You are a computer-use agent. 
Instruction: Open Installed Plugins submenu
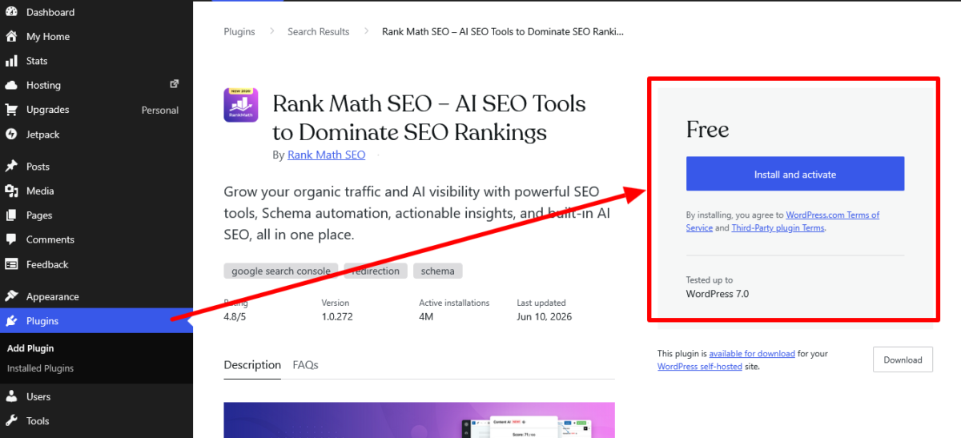tap(40, 368)
